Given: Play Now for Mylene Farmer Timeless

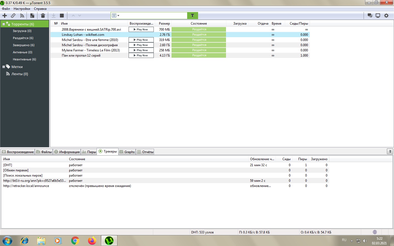Looking at the screenshot, I should pyautogui.click(x=141, y=50).
